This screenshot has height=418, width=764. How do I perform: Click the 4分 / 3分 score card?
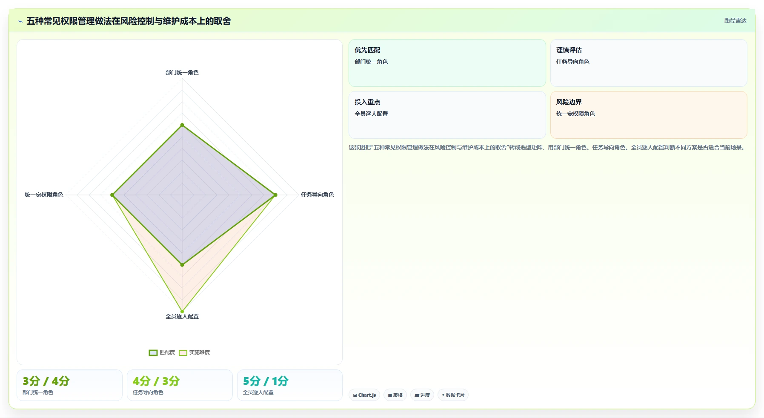click(x=180, y=385)
